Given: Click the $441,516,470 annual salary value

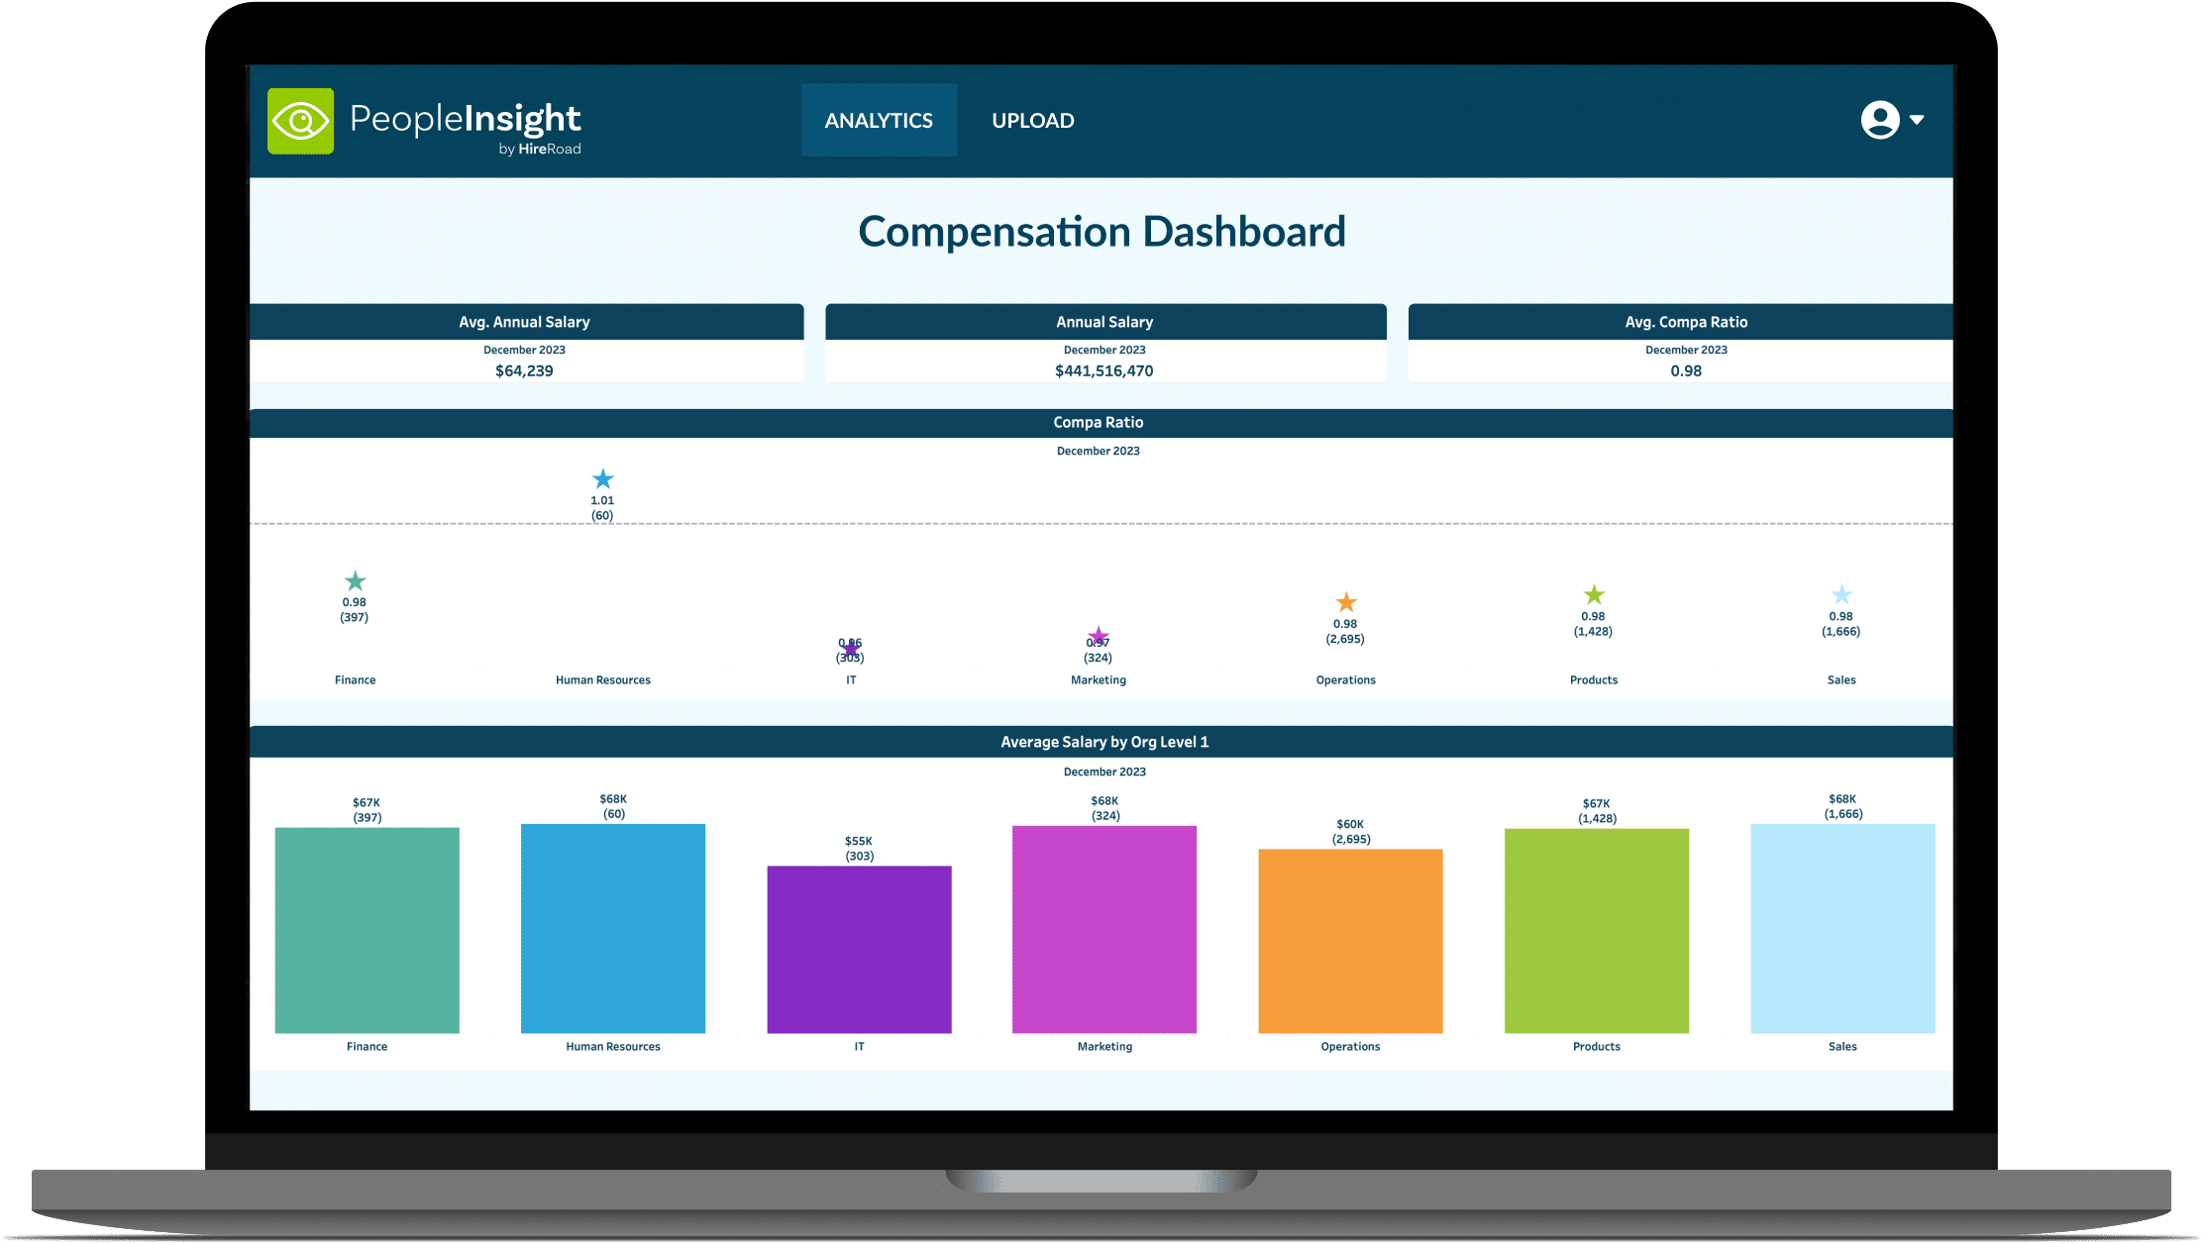Looking at the screenshot, I should pyautogui.click(x=1104, y=370).
